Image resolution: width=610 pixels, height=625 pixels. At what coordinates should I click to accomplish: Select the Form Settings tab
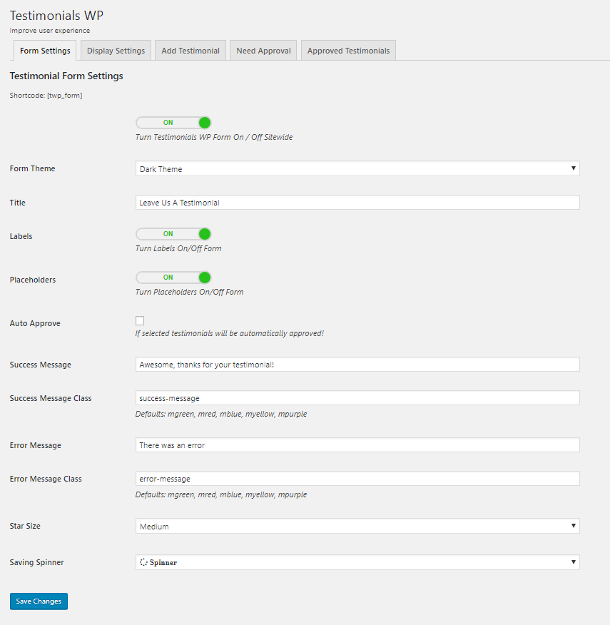coord(45,51)
